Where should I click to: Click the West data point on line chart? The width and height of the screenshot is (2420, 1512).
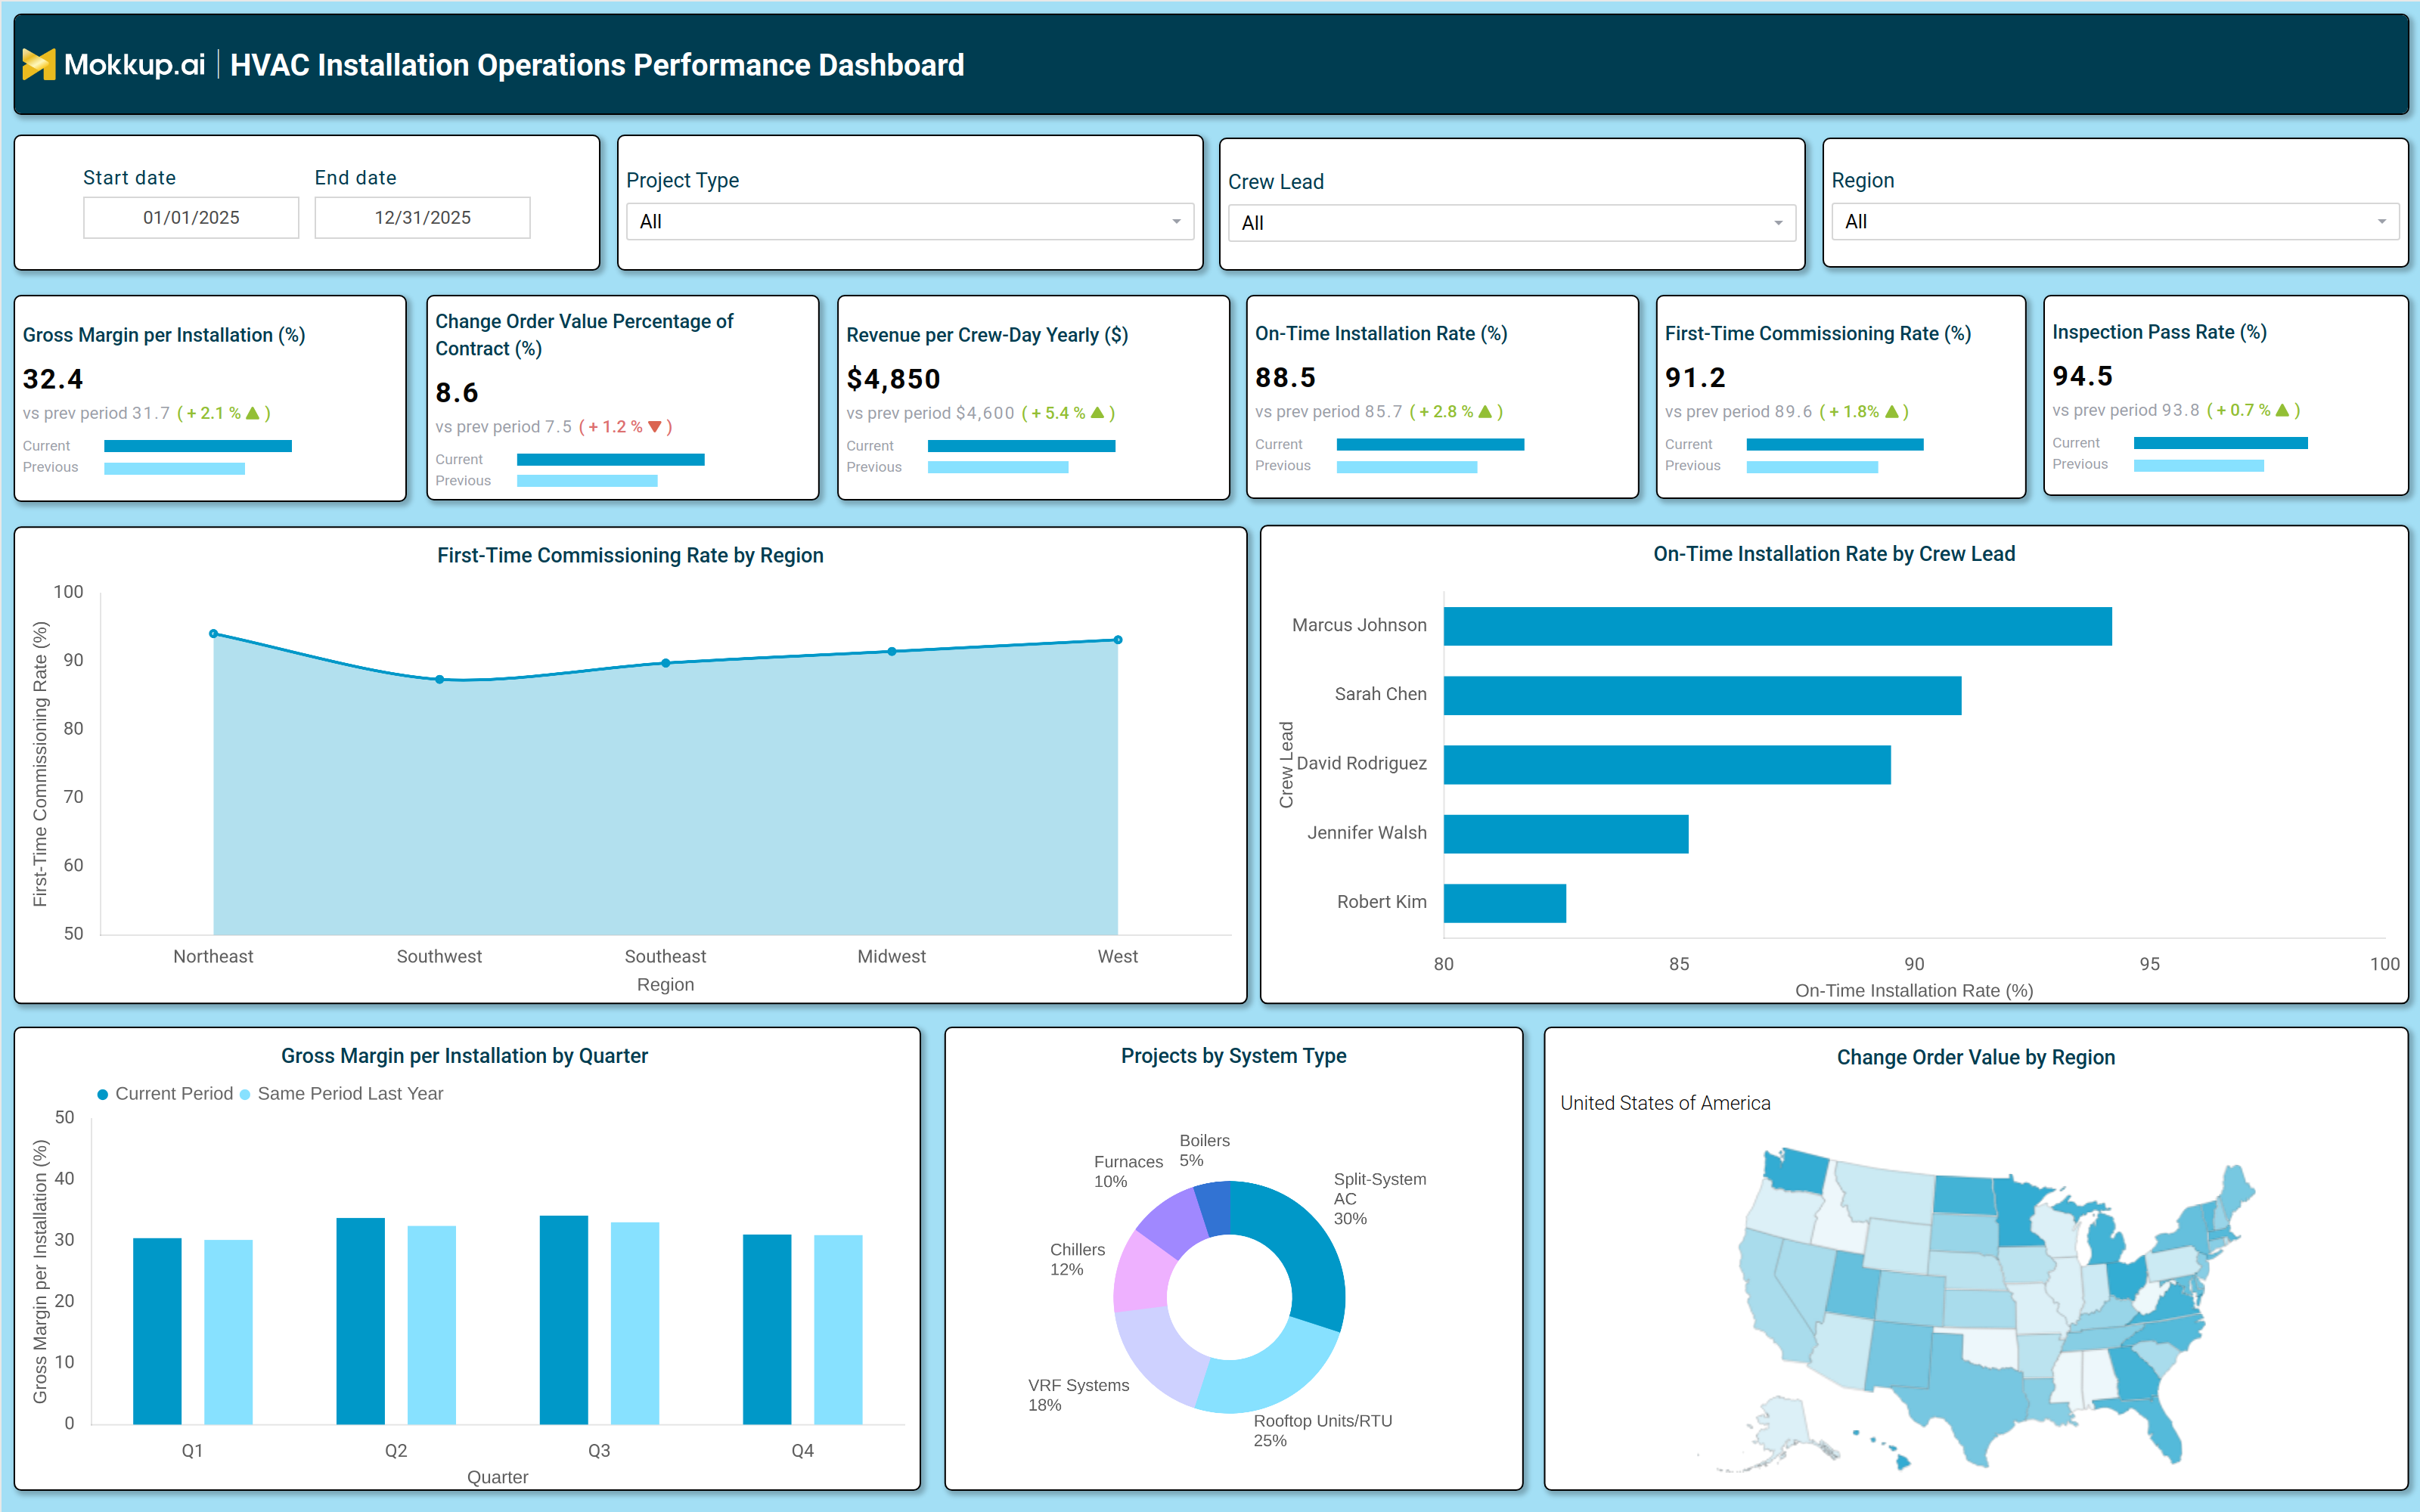coord(1118,640)
